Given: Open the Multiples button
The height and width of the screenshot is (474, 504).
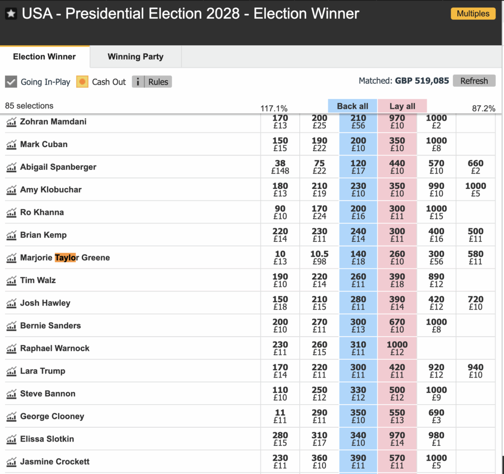Looking at the screenshot, I should [473, 14].
